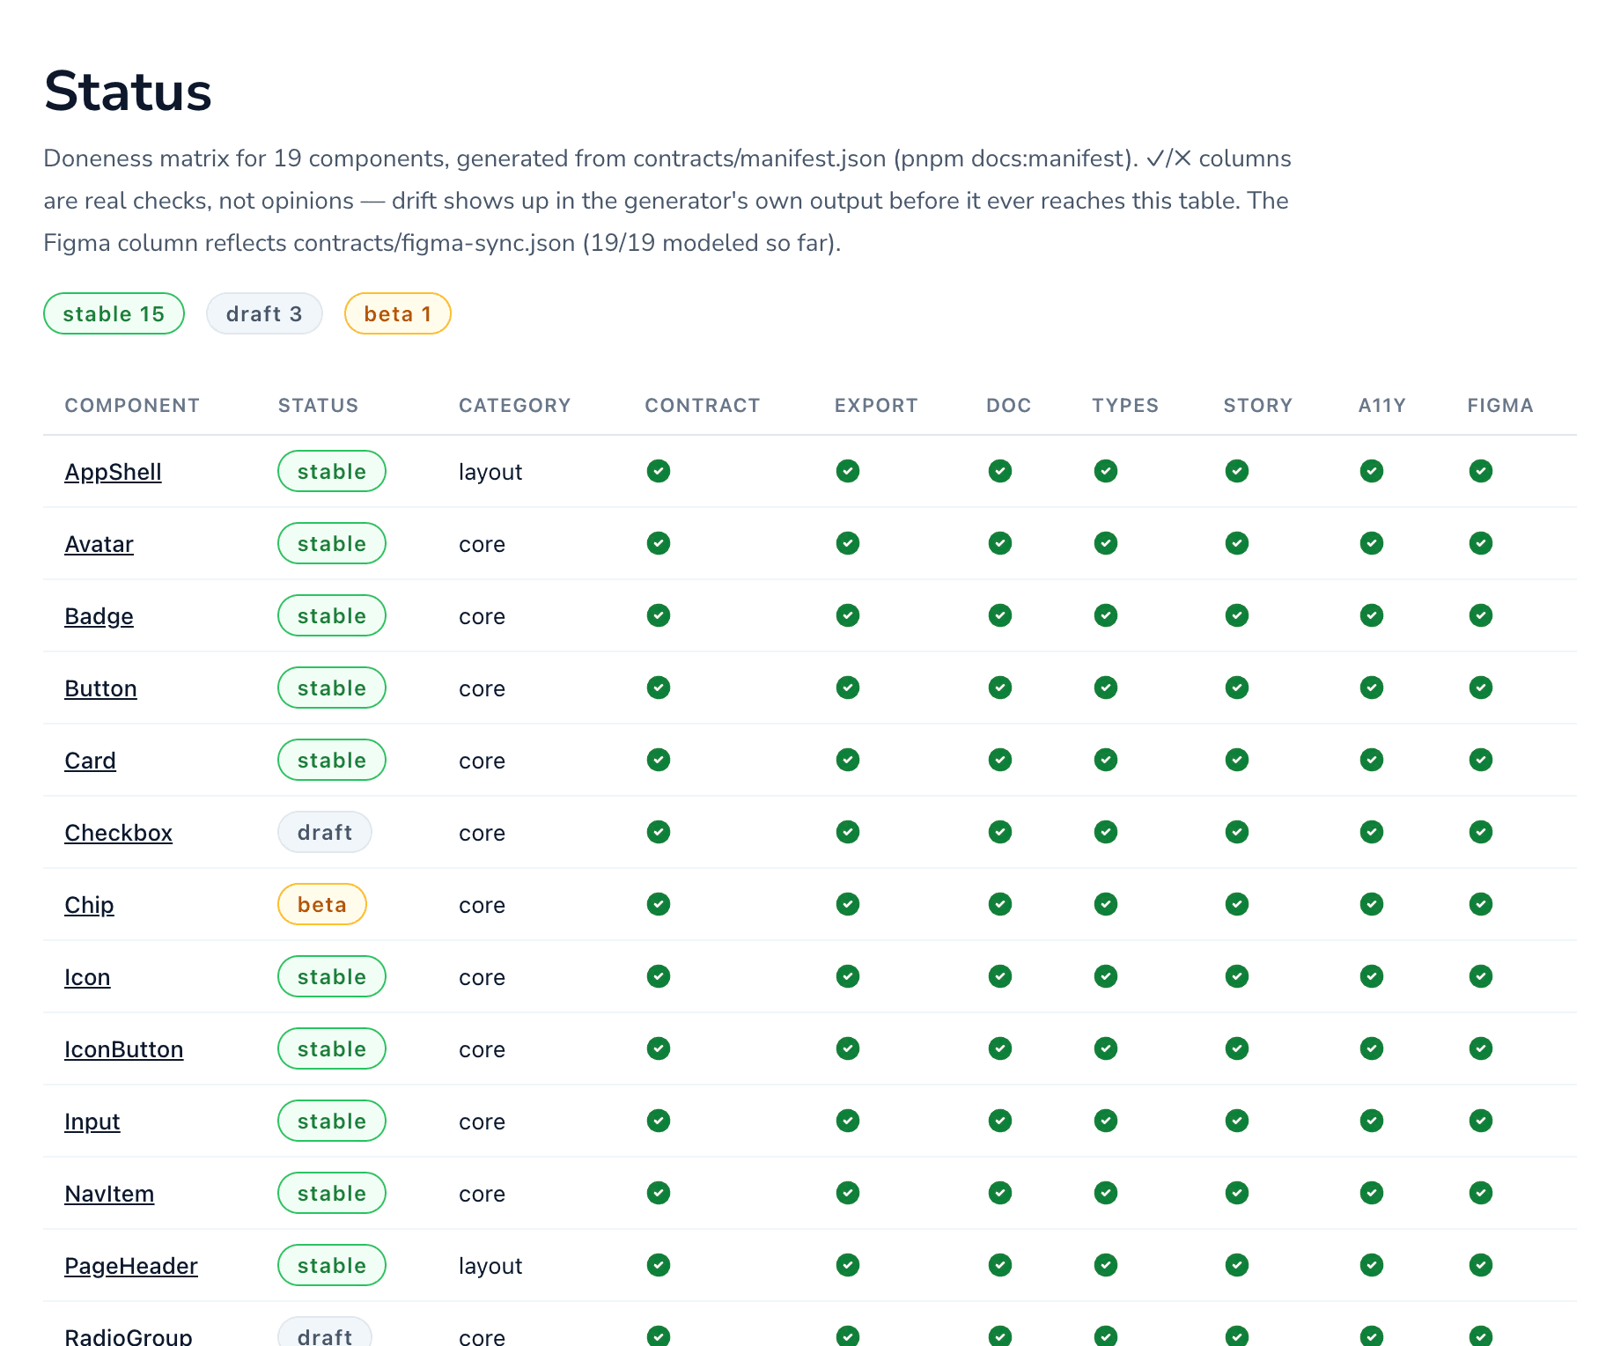Open the Input component link
The height and width of the screenshot is (1346, 1606).
click(92, 1122)
